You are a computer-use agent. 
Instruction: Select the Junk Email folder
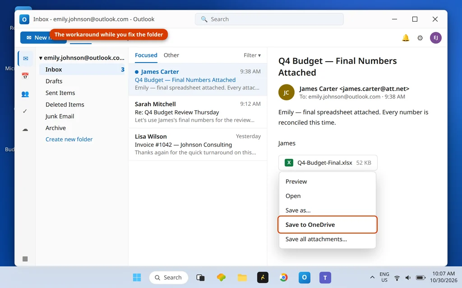click(82, 117)
